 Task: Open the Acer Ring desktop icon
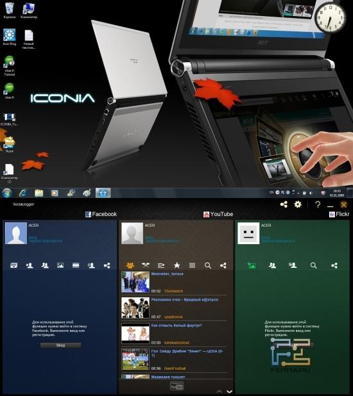10,37
